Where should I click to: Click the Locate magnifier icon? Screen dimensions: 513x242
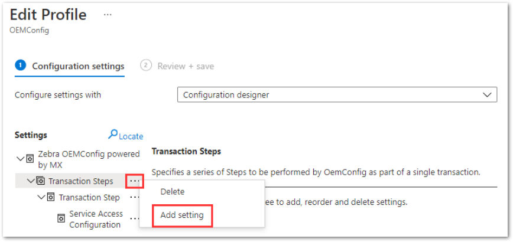pyautogui.click(x=113, y=134)
